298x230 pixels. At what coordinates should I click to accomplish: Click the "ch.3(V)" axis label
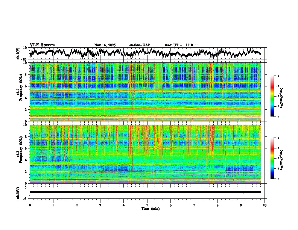pos(18,193)
